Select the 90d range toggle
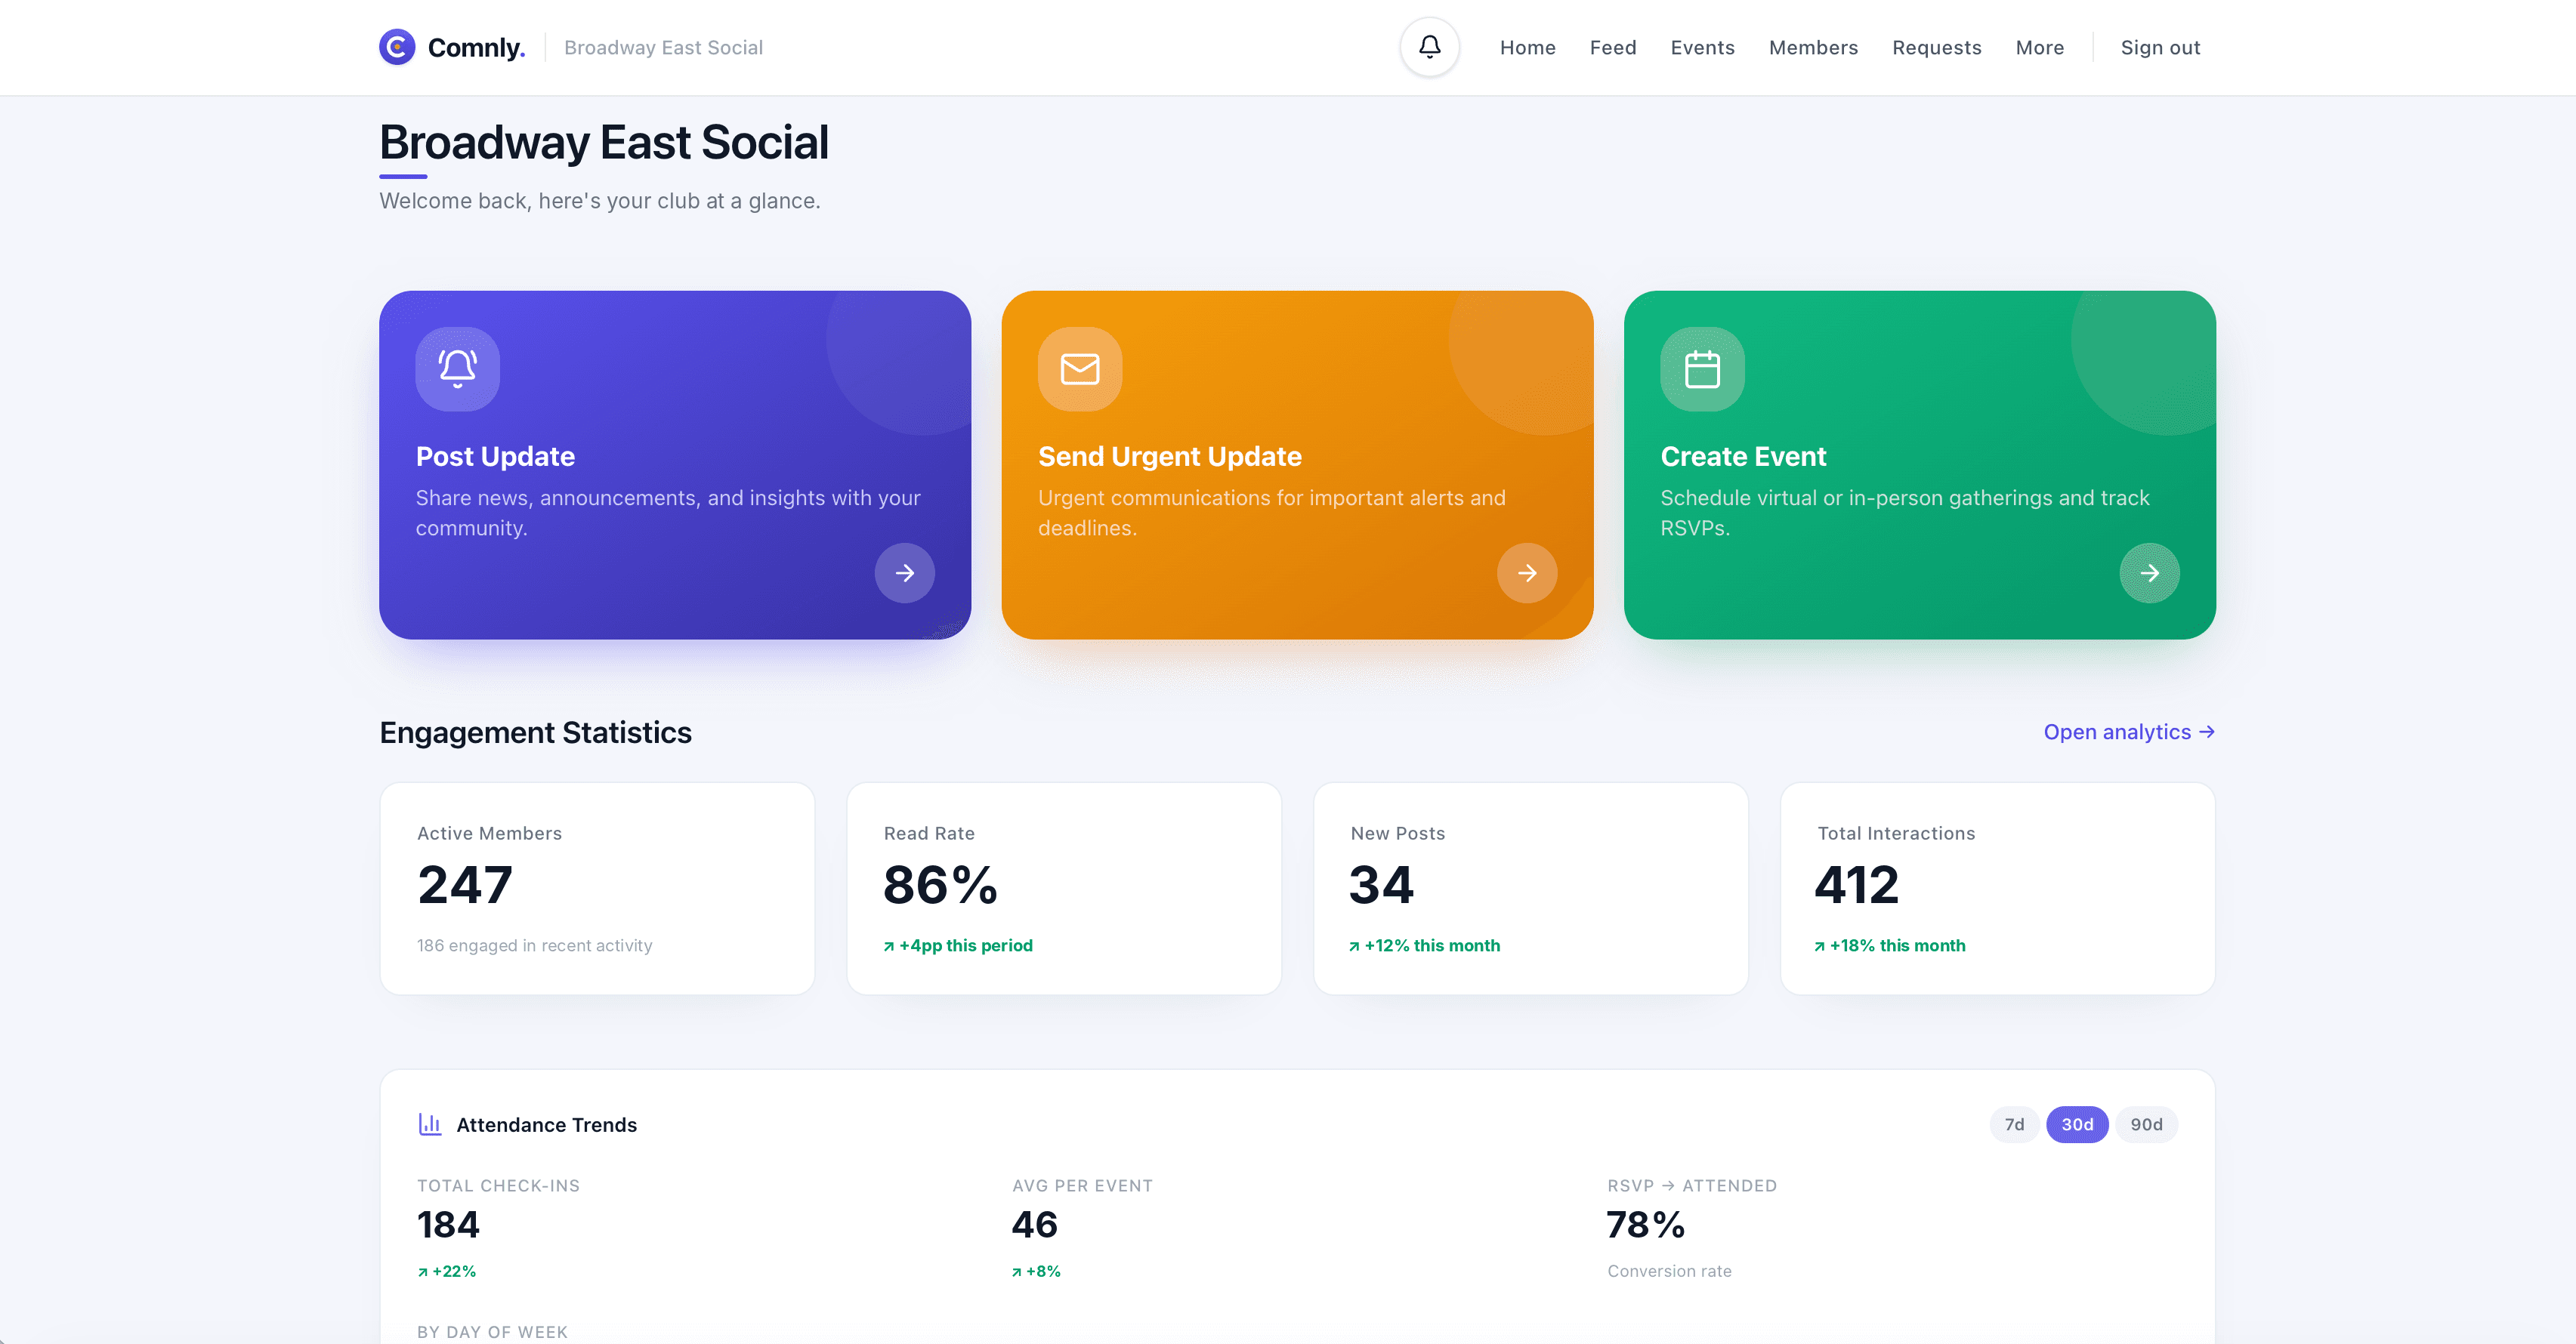Image resolution: width=2576 pixels, height=1344 pixels. pos(2146,1124)
